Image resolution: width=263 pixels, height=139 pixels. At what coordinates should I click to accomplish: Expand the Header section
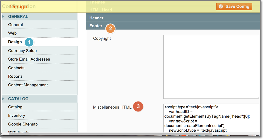96,18
